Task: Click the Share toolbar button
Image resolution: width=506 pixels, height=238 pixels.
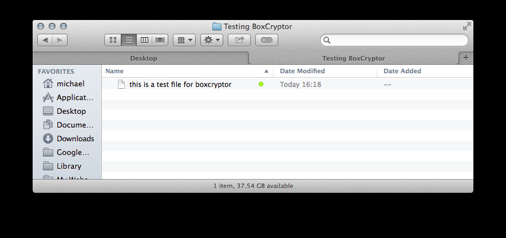Action: click(239, 40)
